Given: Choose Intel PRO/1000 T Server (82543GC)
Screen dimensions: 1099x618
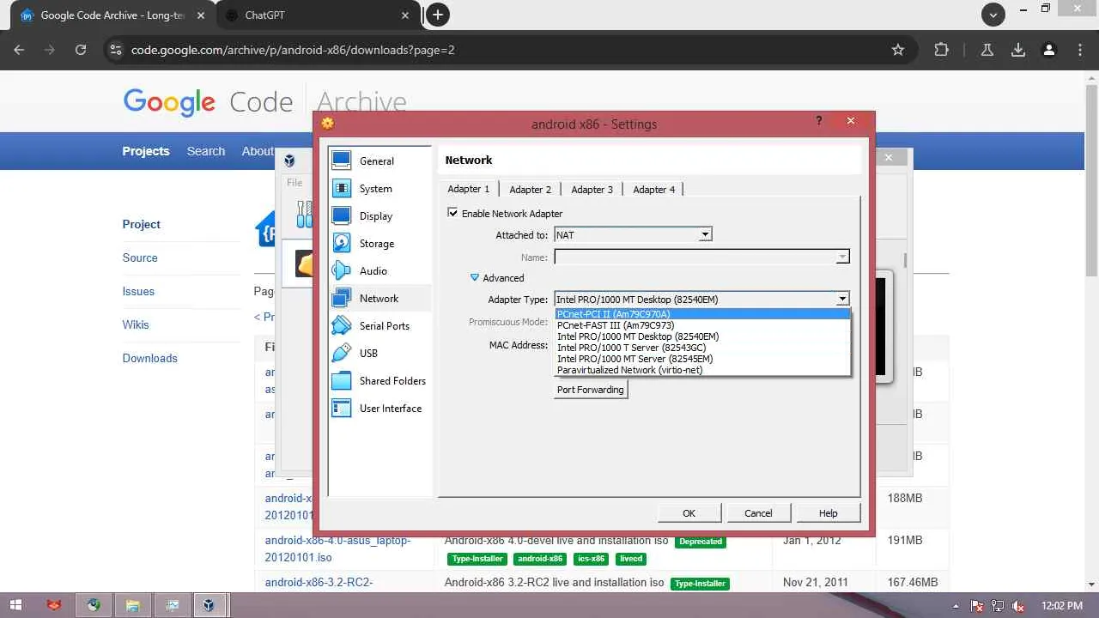Looking at the screenshot, I should point(702,348).
